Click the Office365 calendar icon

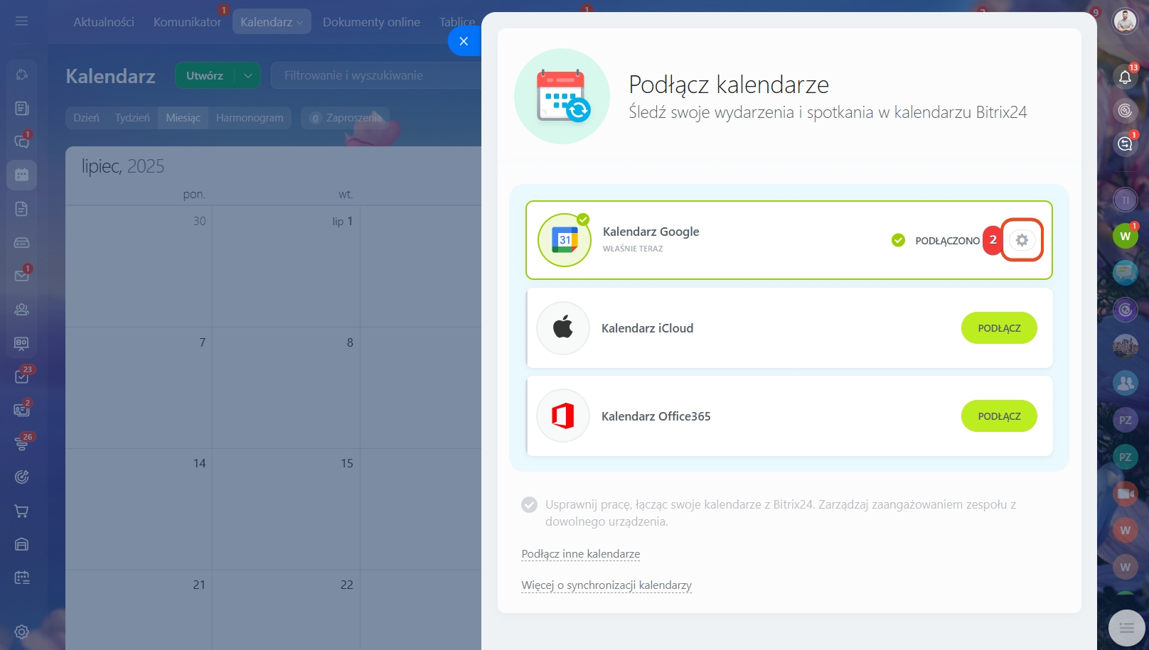[563, 416]
